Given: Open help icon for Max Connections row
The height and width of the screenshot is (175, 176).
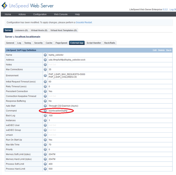Looking at the screenshot, I should [45, 69].
